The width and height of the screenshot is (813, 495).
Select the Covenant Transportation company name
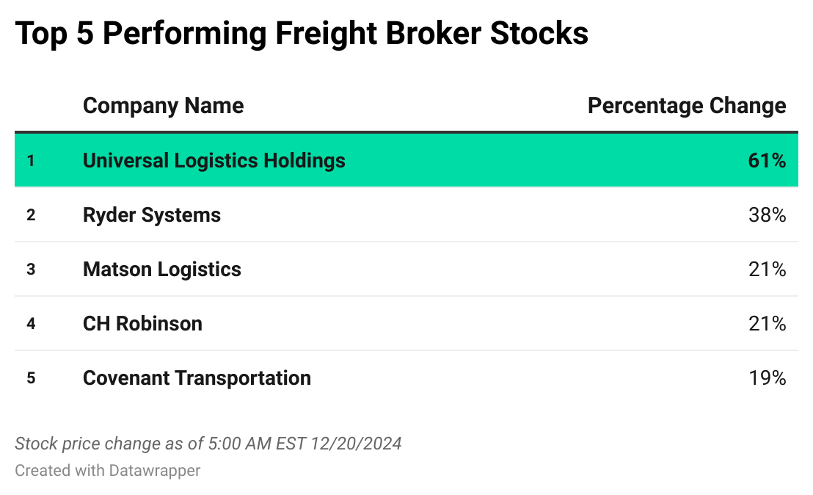[197, 378]
